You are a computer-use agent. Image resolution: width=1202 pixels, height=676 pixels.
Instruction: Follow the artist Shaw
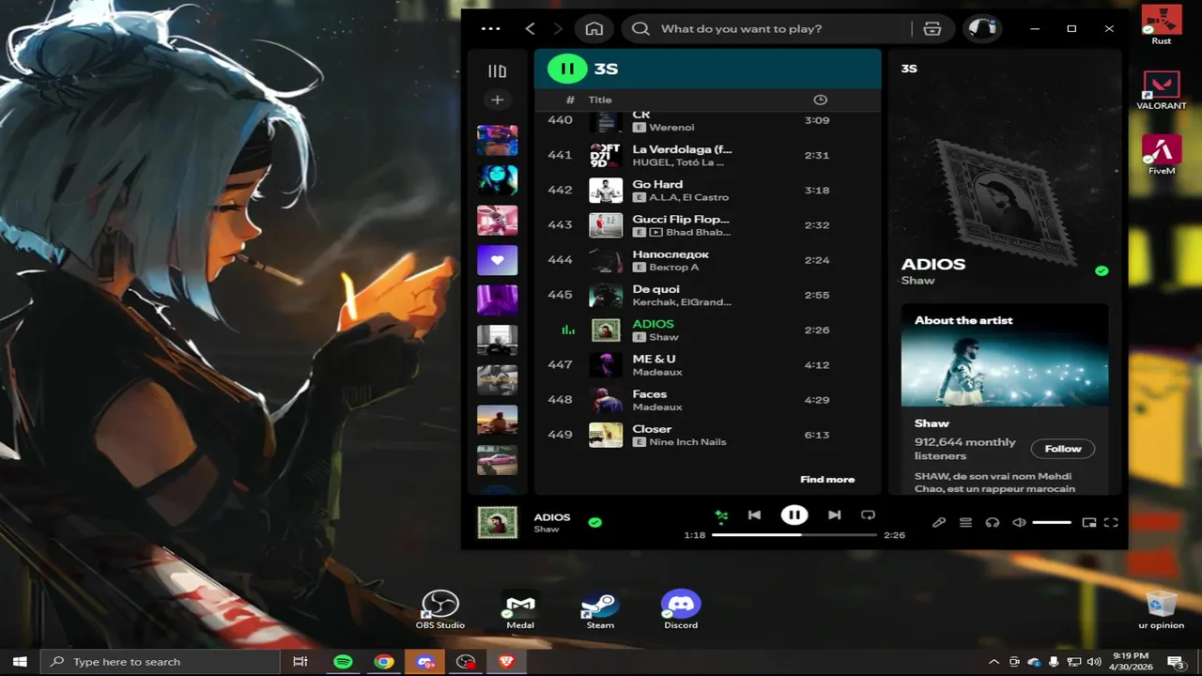click(1063, 449)
